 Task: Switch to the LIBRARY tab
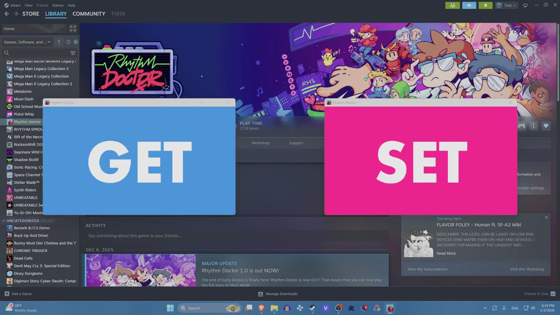coord(56,14)
